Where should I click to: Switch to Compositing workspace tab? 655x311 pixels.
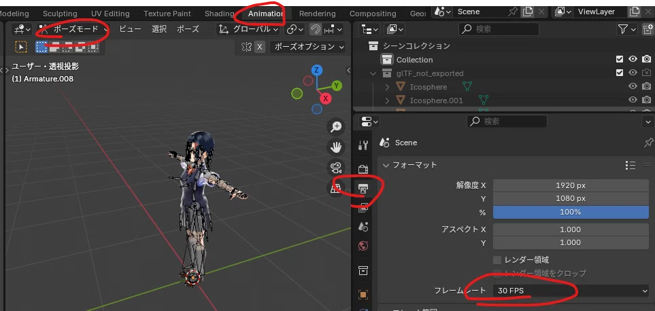point(373,14)
